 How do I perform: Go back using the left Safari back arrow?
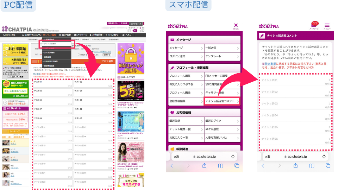pyautogui.click(x=172, y=166)
